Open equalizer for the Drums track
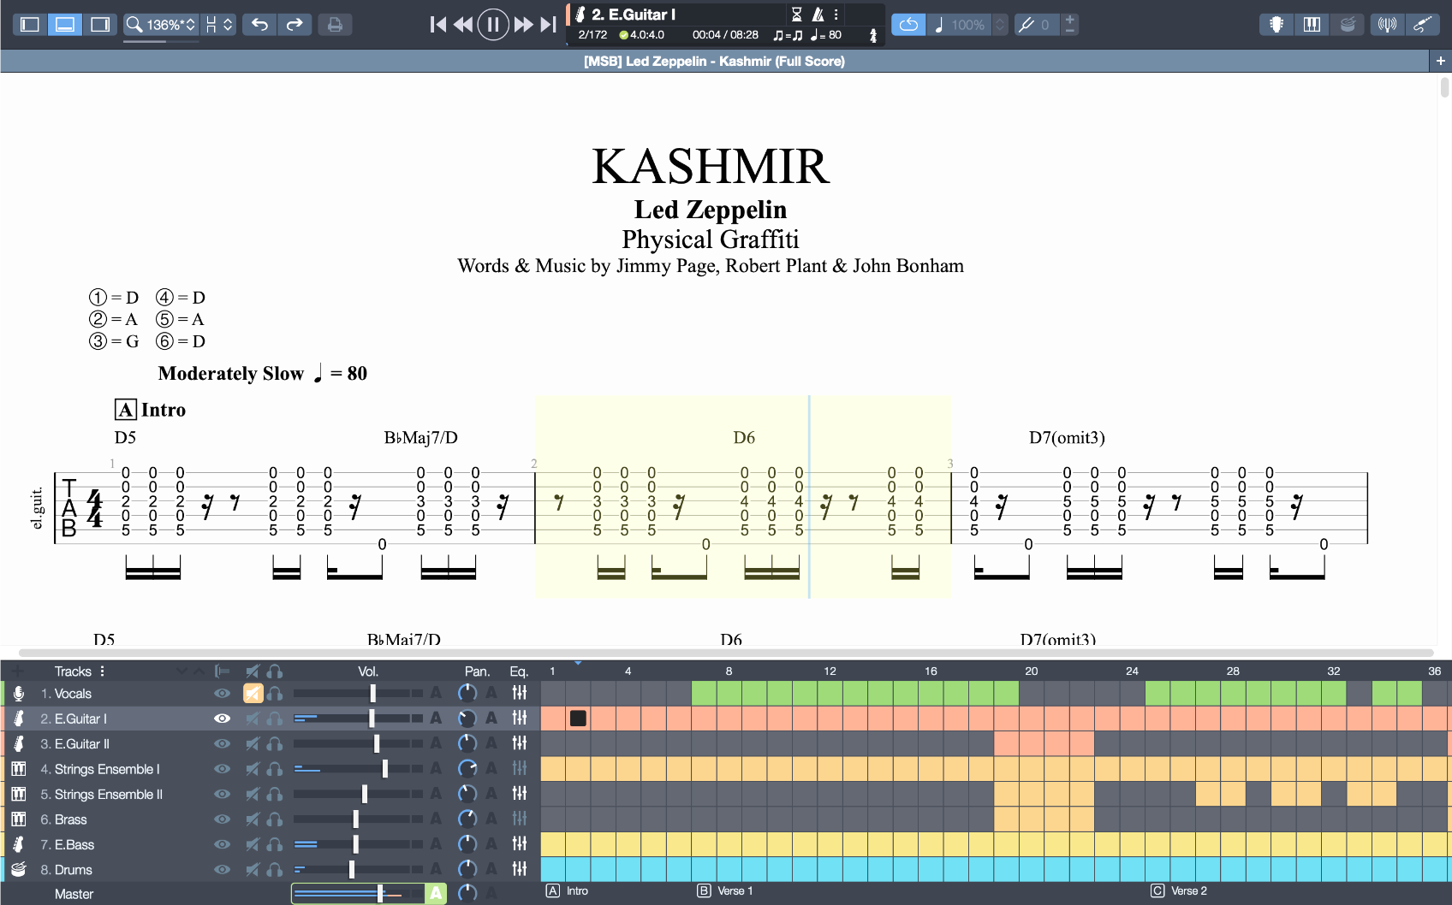 click(x=519, y=869)
